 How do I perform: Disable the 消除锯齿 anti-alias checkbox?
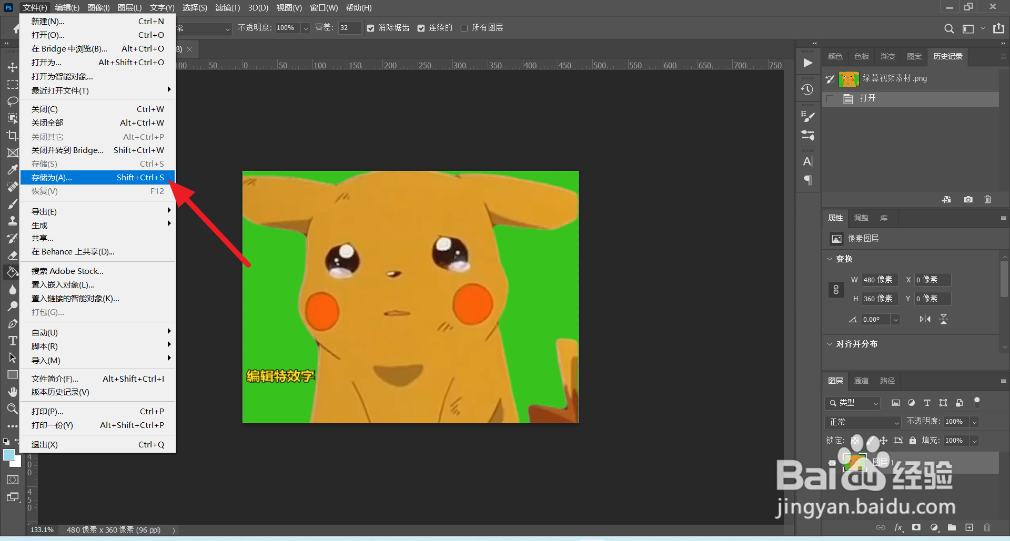(x=371, y=28)
